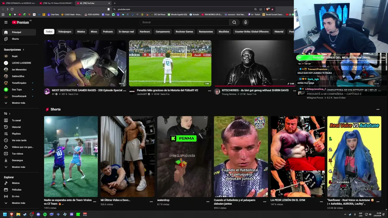Open liked videos in the sidebar
This screenshot has height=218, width=388.
pos(19,147)
